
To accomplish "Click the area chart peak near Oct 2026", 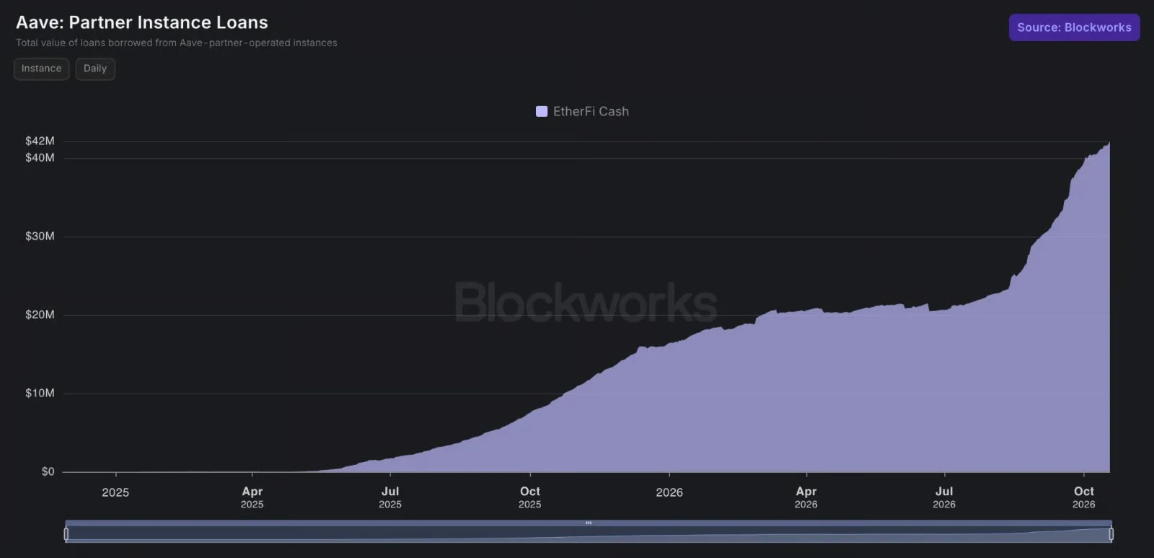I will click(x=1109, y=144).
